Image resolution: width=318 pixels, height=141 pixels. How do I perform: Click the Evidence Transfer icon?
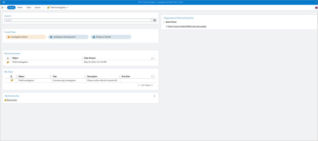click(94, 37)
